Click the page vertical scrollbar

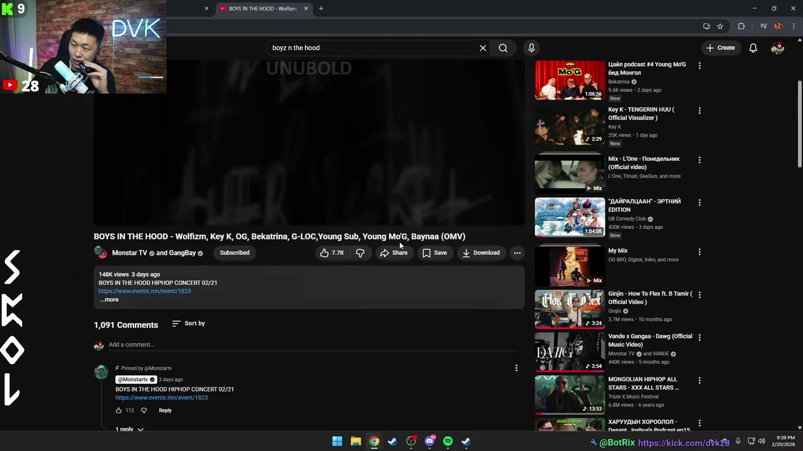pyautogui.click(x=799, y=124)
